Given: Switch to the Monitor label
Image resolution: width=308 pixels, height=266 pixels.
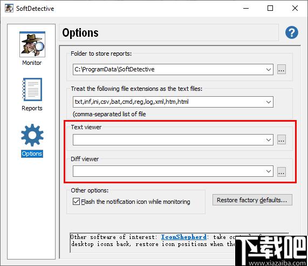Looking at the screenshot, I should [32, 63].
